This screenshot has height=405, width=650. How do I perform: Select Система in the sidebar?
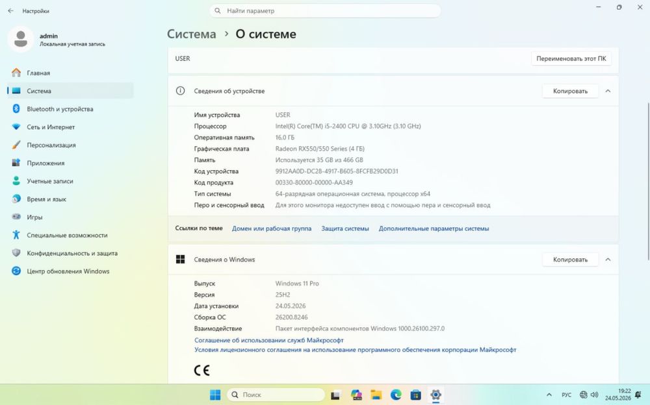(x=70, y=91)
